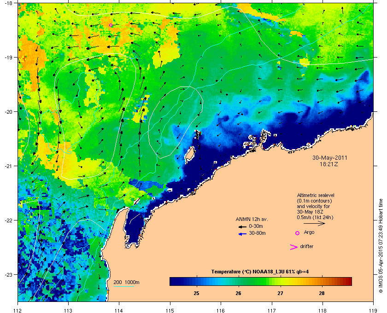Click the longitude axis label 115
Screen dimensions: 387x313
(x=170, y=310)
